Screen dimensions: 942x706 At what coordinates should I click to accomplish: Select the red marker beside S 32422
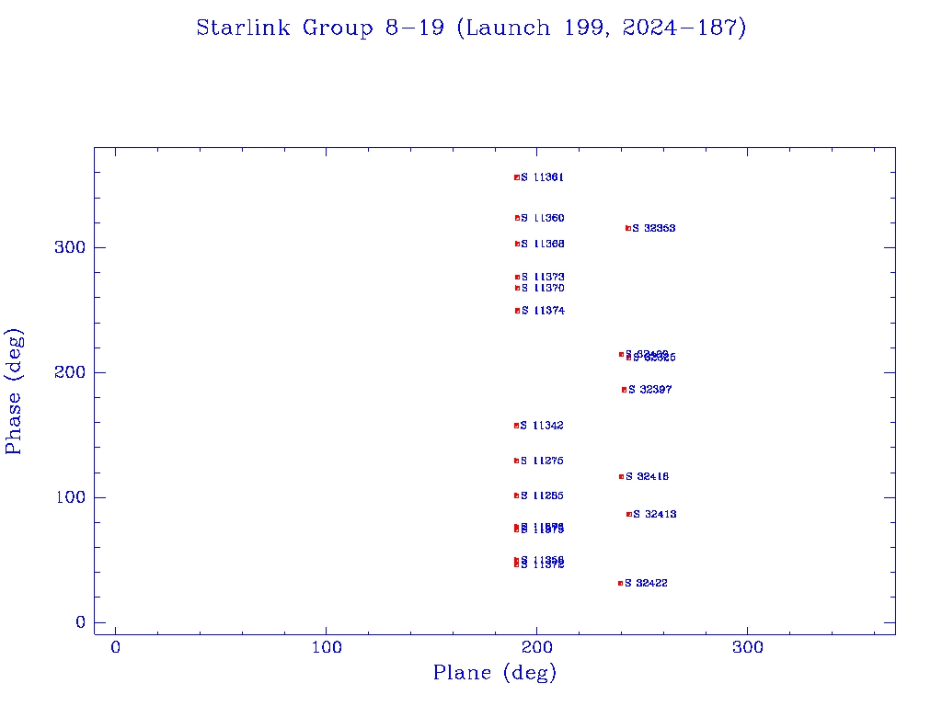(x=621, y=584)
